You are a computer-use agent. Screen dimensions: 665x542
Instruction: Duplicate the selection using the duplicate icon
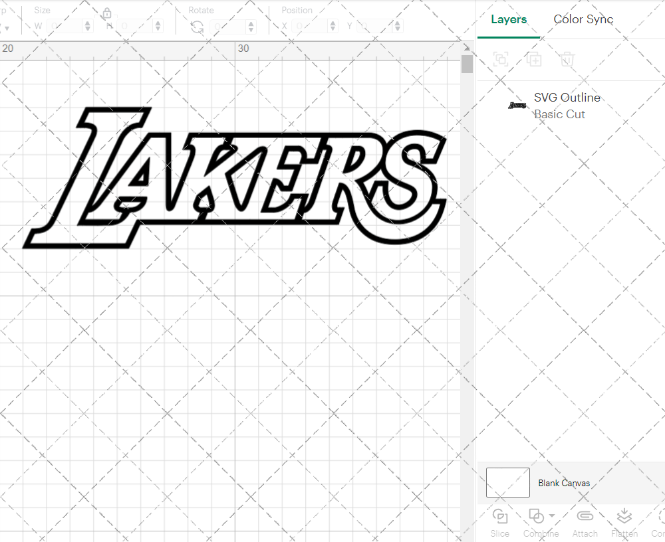[x=534, y=59]
